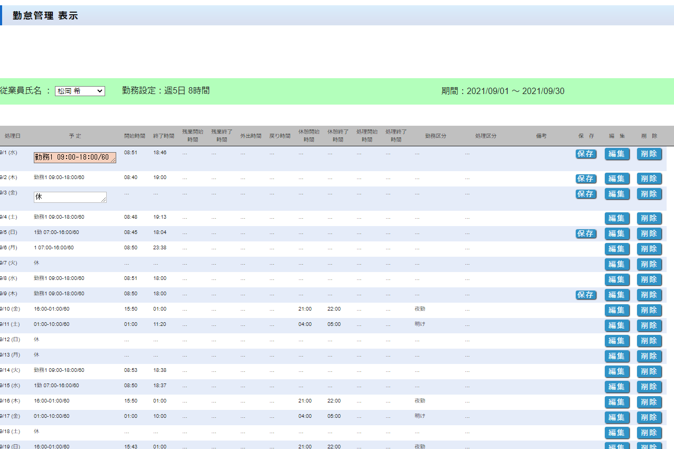Delete the 9/17 attendance row
The image size is (674, 449).
[649, 417]
